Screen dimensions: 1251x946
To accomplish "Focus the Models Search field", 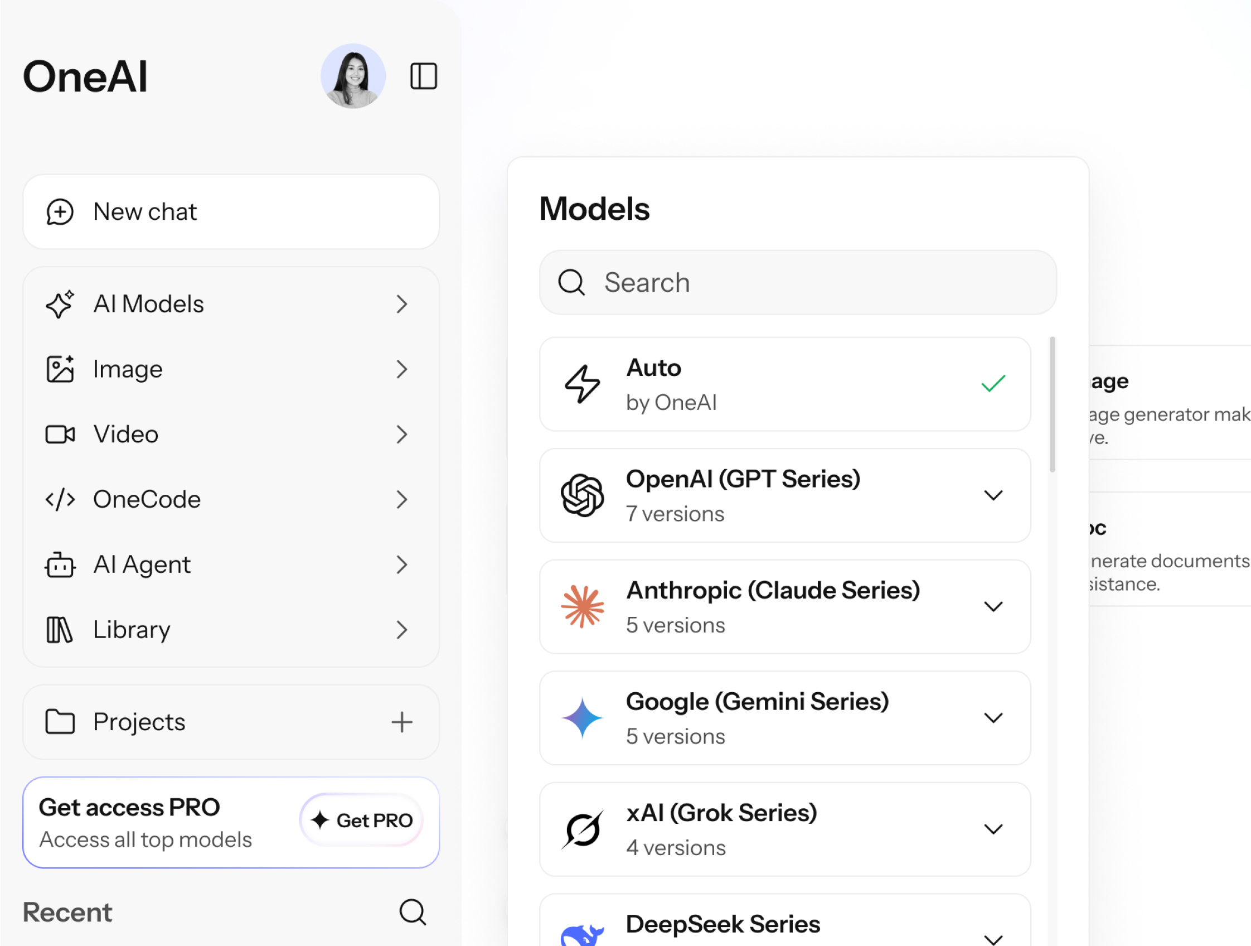I will coord(798,282).
